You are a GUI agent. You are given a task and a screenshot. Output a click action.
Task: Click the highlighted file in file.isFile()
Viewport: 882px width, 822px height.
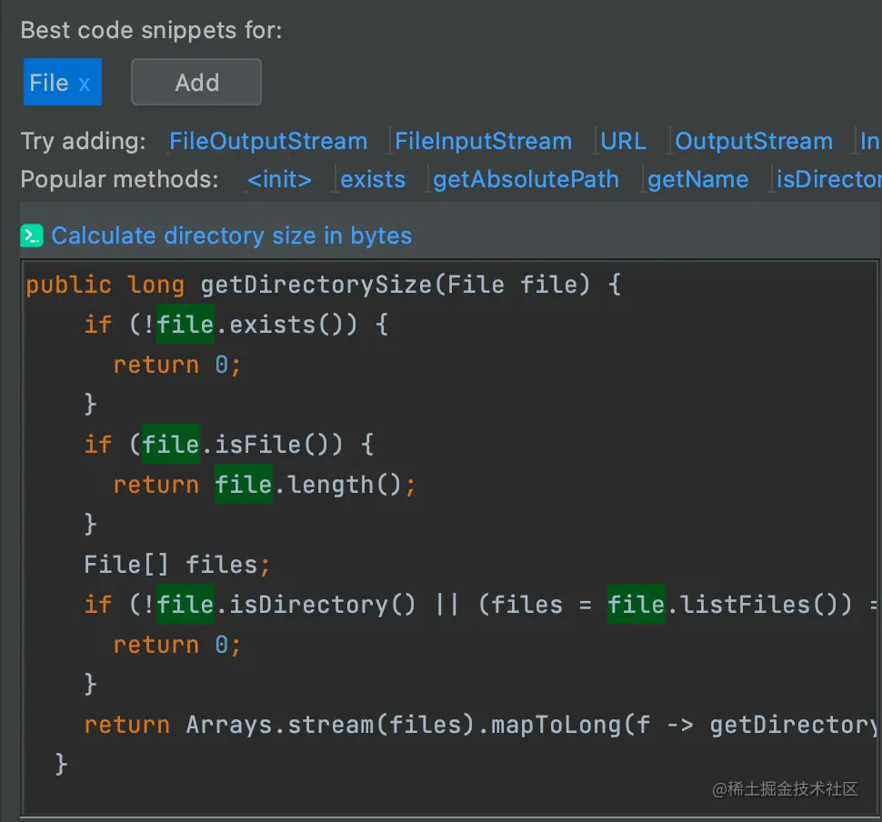(x=170, y=444)
